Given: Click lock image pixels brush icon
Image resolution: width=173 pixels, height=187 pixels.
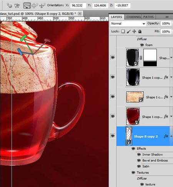Looking at the screenshot, I should (128, 31).
